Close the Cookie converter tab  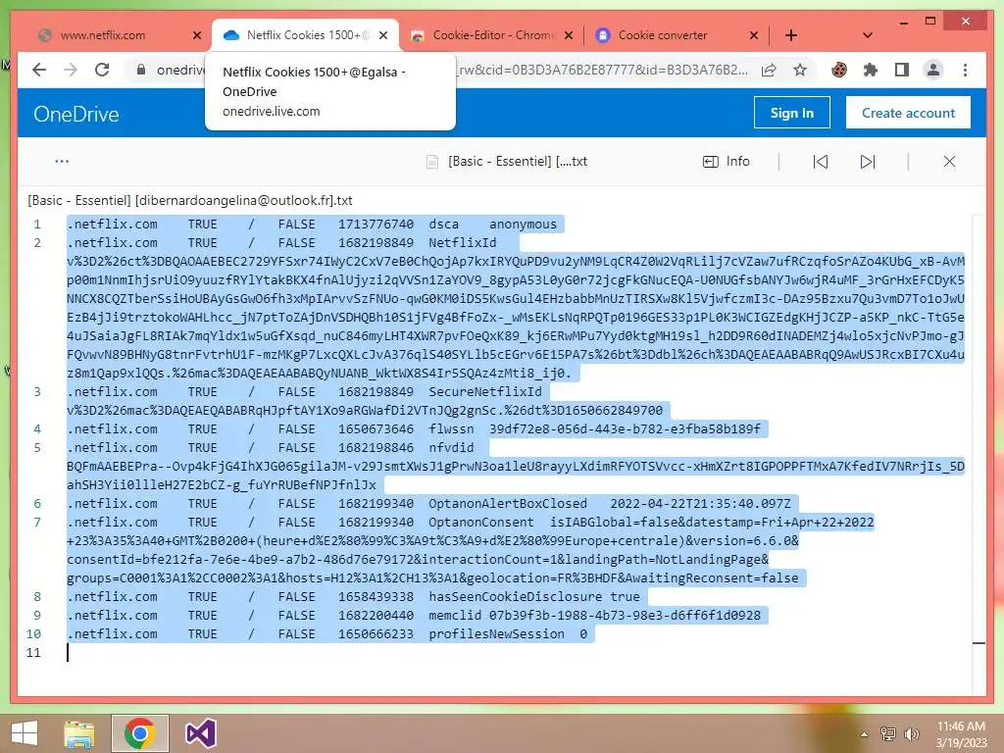click(754, 35)
